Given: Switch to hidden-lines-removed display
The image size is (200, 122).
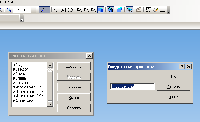Looking at the screenshot, I should (86, 10).
